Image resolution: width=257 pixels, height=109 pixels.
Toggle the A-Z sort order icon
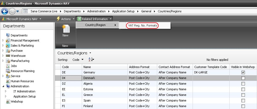(x=91, y=59)
